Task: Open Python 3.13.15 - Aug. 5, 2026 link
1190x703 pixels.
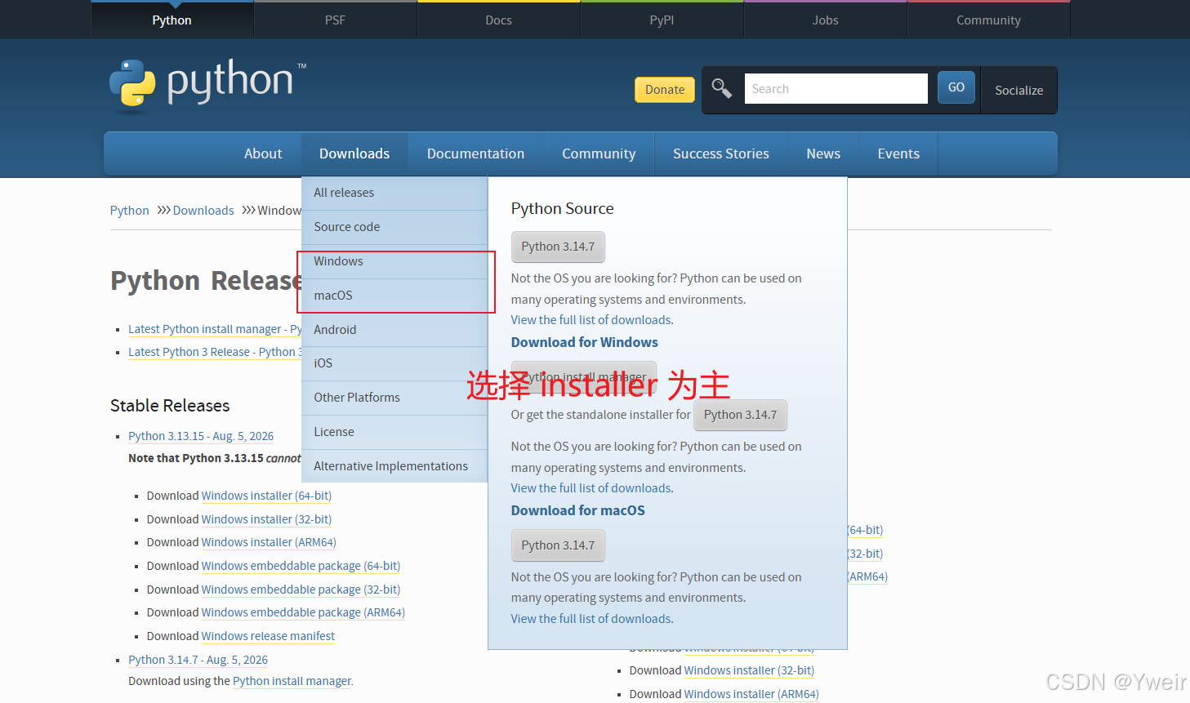Action: (x=201, y=436)
